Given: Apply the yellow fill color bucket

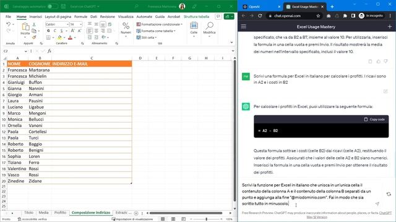Looking at the screenshot, I should (59, 38).
